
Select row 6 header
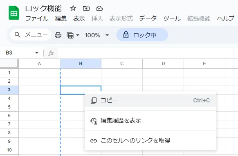(9, 116)
